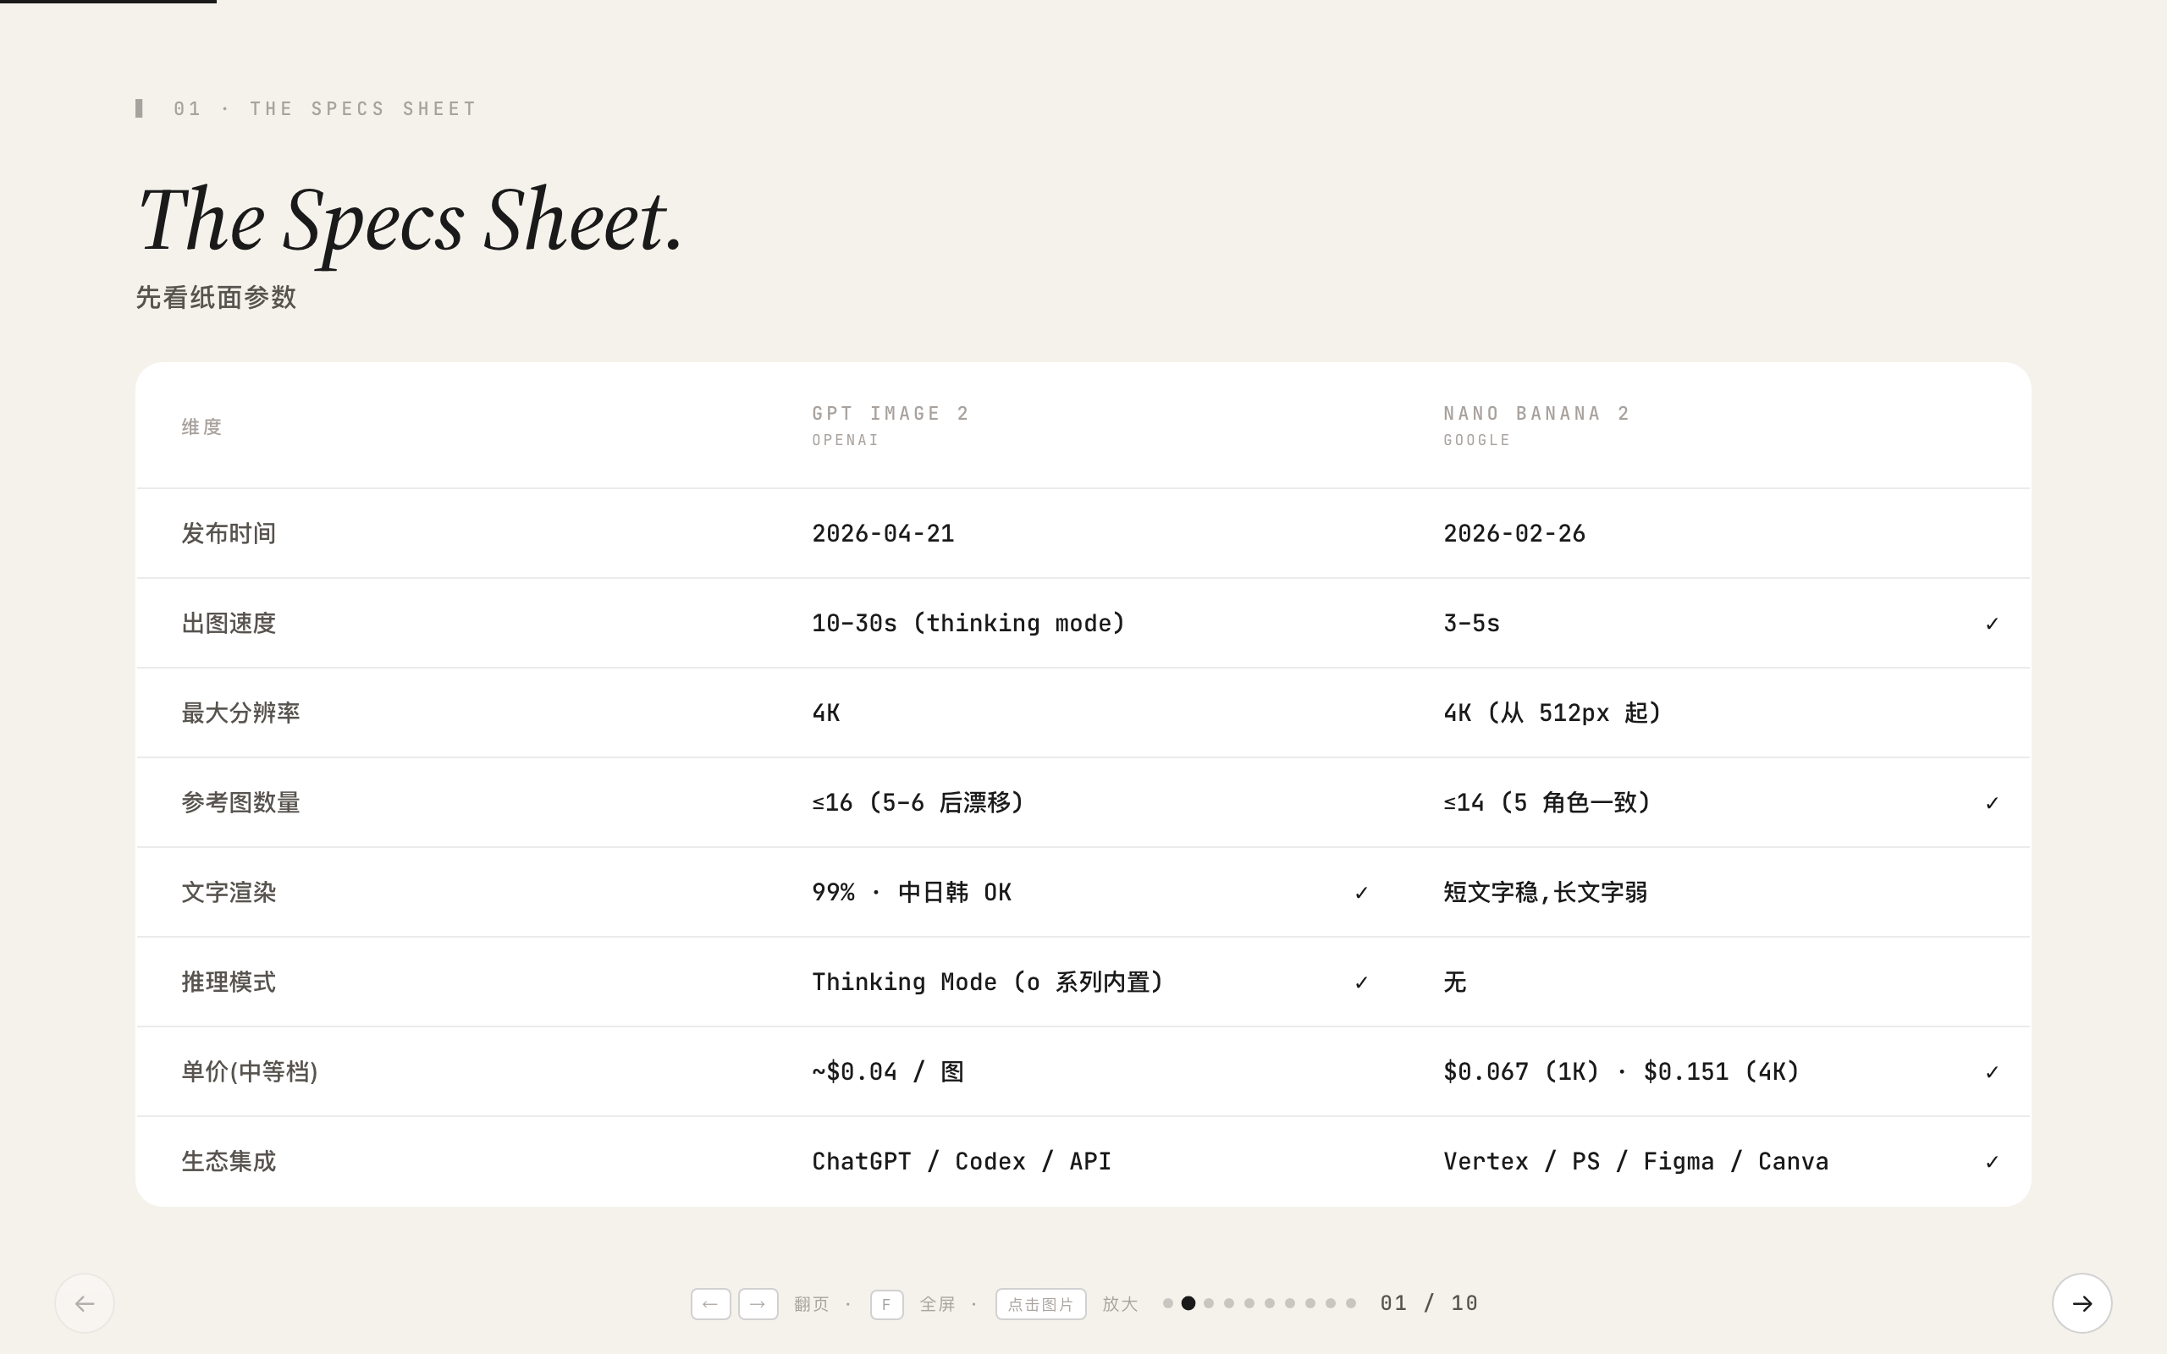Click the "$0.067 (1K) · $0.151 (4K)" cell
This screenshot has width=2167, height=1354.
point(1621,1072)
